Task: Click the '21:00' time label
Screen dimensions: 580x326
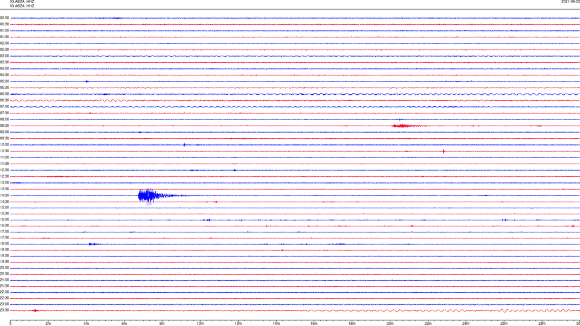Action: point(4,280)
